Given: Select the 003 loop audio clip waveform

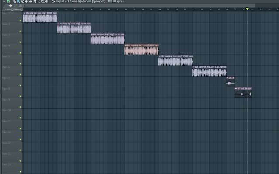Looking at the screenshot, I should (x=209, y=72).
